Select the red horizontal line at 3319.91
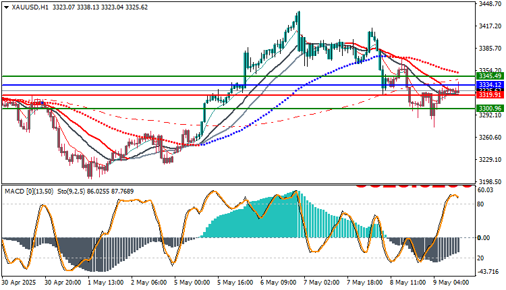 pyautogui.click(x=239, y=95)
